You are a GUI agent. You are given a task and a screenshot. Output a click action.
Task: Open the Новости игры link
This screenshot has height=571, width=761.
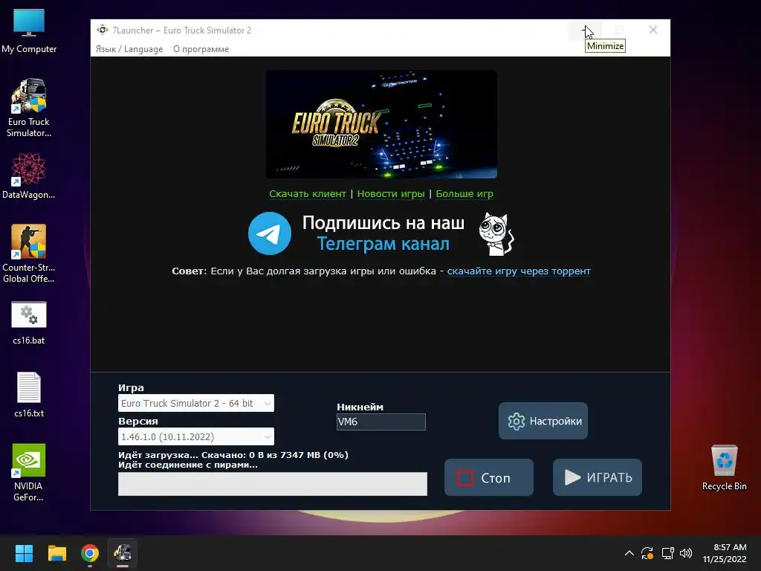391,194
